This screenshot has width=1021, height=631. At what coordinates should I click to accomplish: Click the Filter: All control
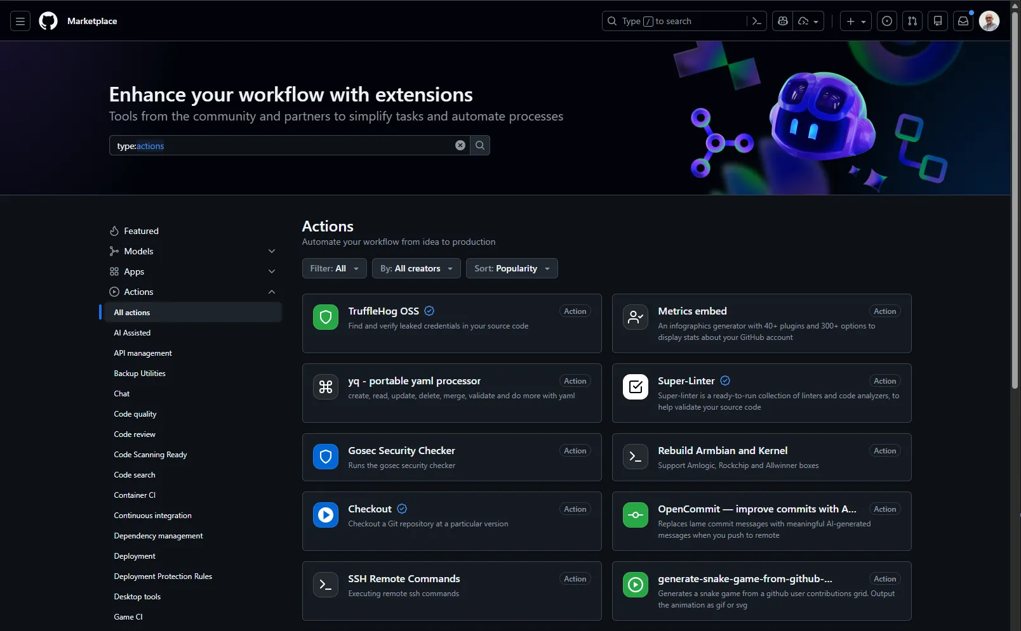pos(334,268)
